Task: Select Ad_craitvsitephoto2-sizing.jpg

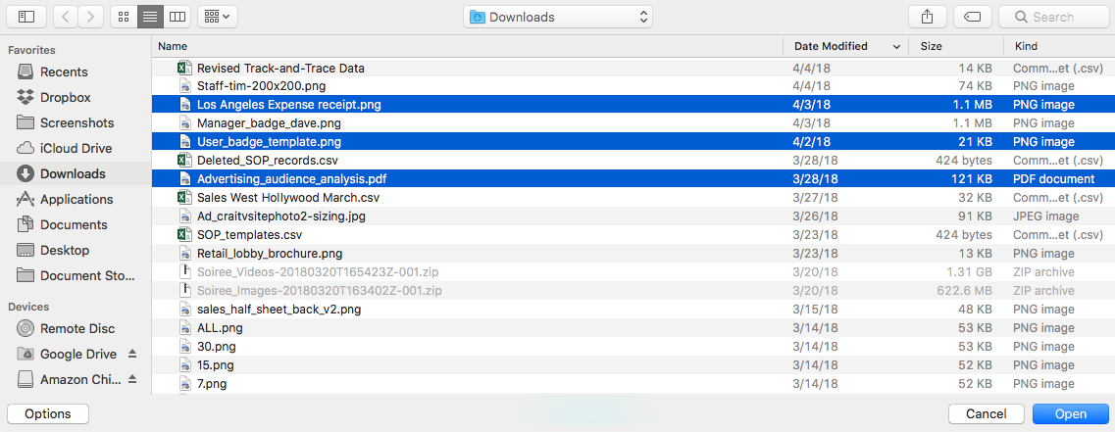Action: 633,216
